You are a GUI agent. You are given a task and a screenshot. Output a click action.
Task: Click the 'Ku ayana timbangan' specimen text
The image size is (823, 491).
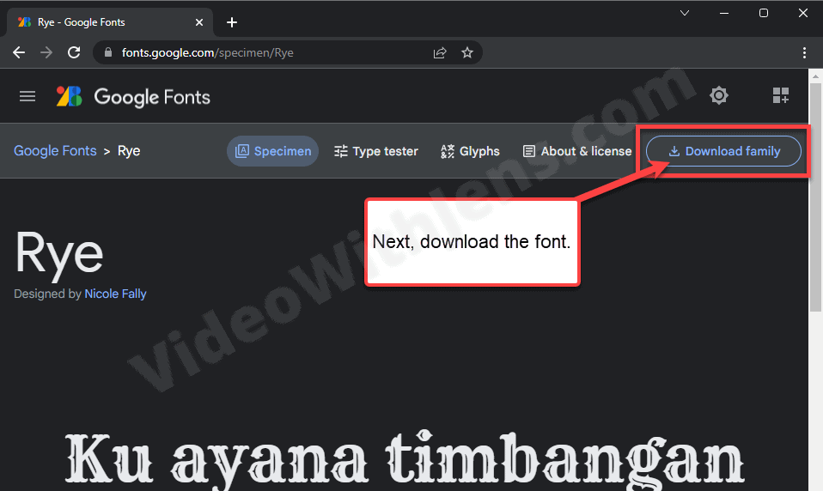point(404,459)
